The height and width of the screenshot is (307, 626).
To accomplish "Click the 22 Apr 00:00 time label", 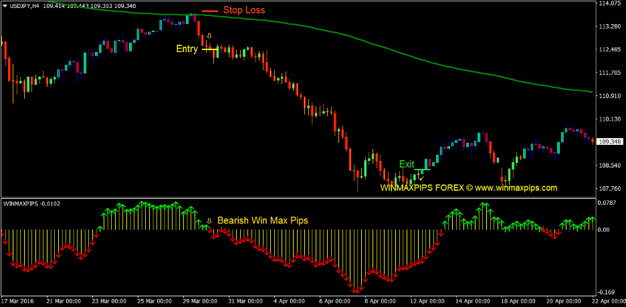I will (x=609, y=302).
